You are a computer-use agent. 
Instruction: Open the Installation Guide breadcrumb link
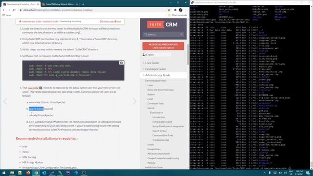pyautogui.click(x=50, y=22)
